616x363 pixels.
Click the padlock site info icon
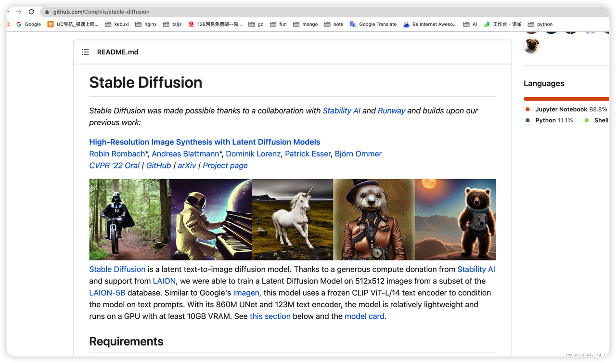coord(47,12)
